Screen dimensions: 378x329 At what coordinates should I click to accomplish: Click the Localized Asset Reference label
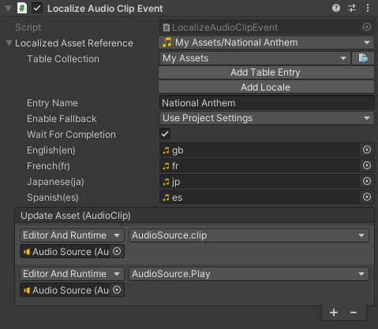click(74, 43)
